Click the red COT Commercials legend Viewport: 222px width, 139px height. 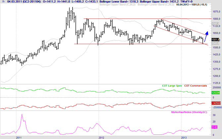(196, 86)
